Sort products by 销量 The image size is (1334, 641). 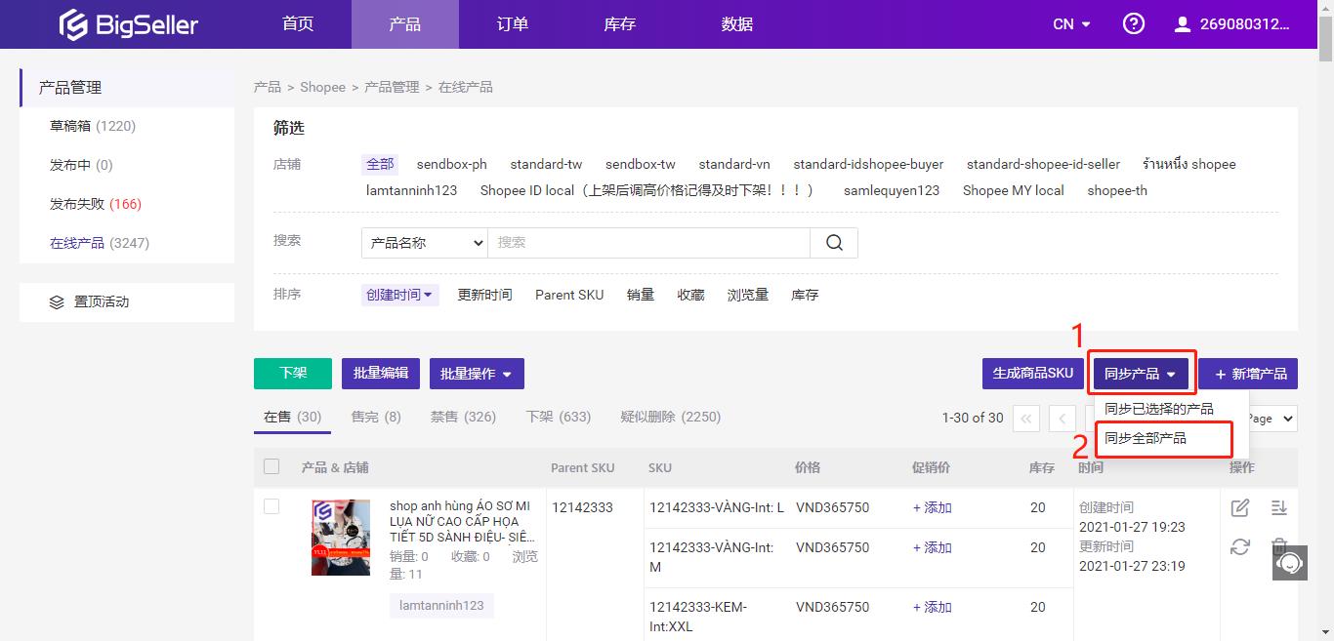641,295
